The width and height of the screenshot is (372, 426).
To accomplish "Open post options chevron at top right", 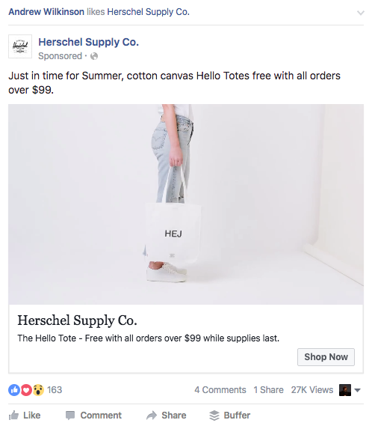I will tap(360, 13).
